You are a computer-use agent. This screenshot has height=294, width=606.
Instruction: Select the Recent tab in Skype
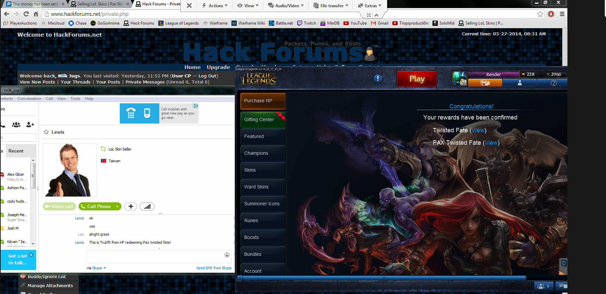tap(16, 151)
